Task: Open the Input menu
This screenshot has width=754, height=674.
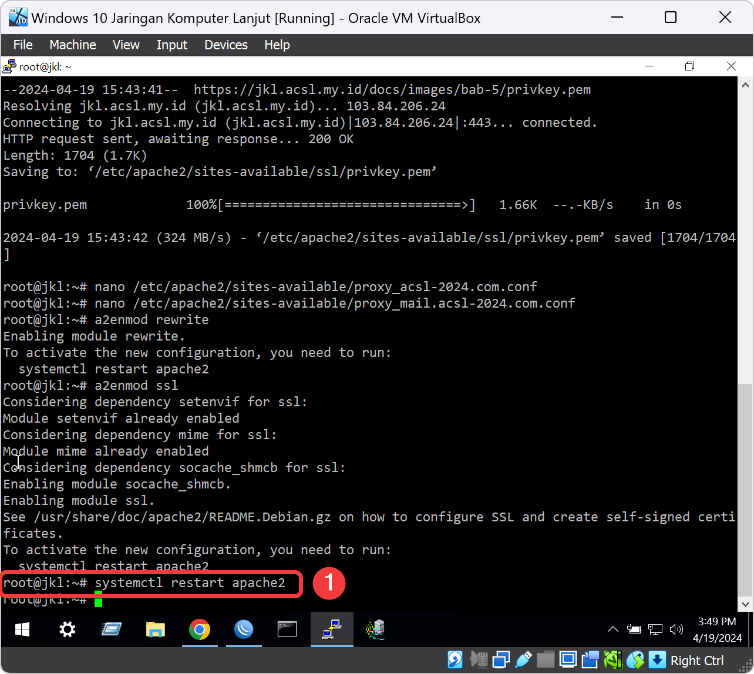Action: 172,45
